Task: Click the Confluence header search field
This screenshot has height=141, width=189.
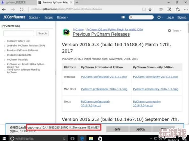Action: click(x=141, y=17)
